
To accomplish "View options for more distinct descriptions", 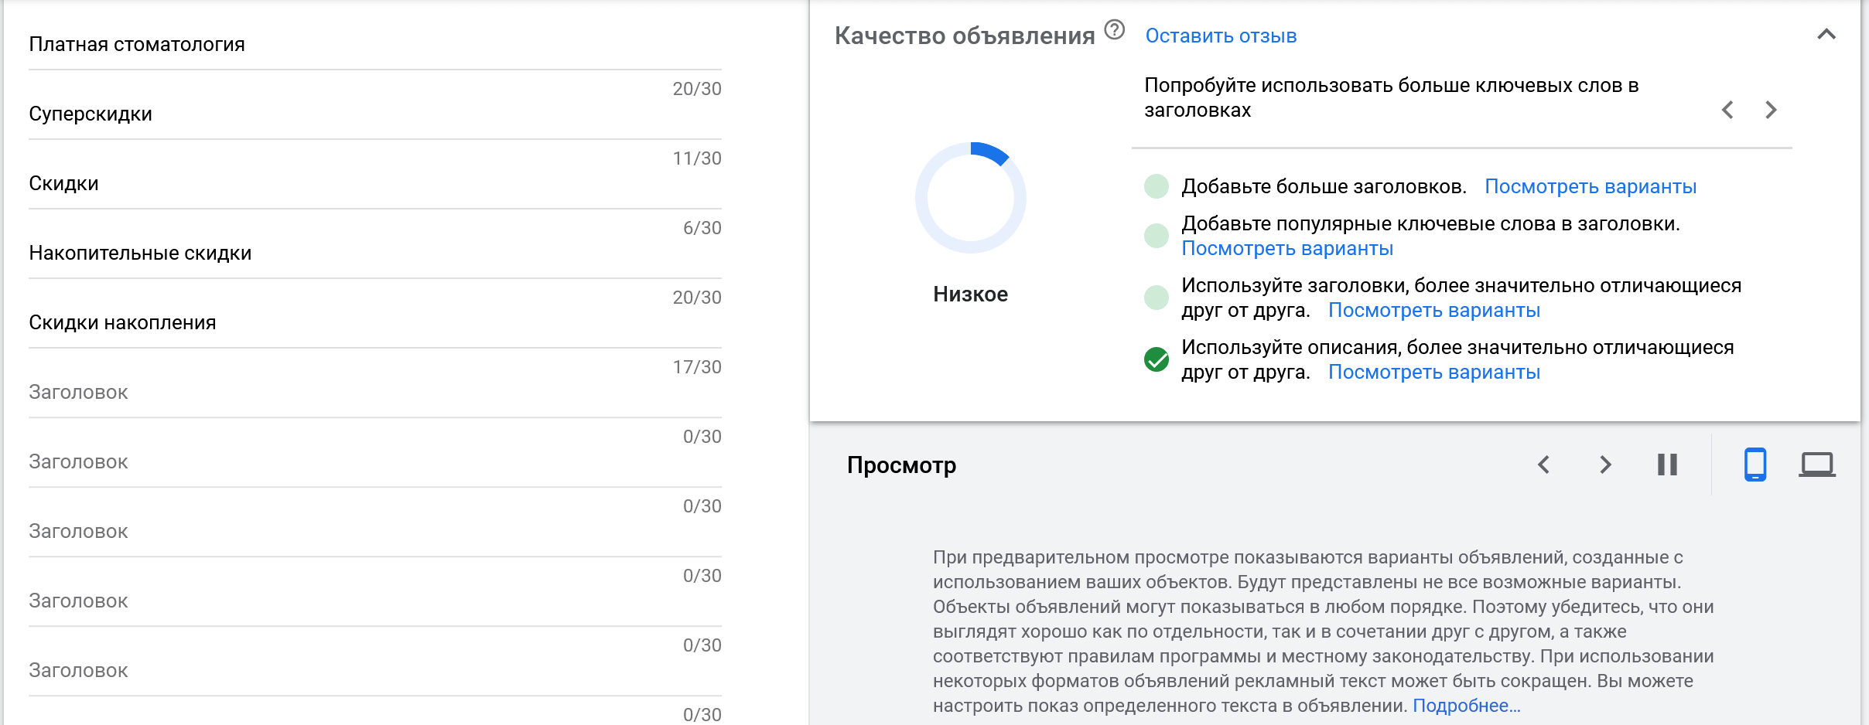I will point(1434,372).
